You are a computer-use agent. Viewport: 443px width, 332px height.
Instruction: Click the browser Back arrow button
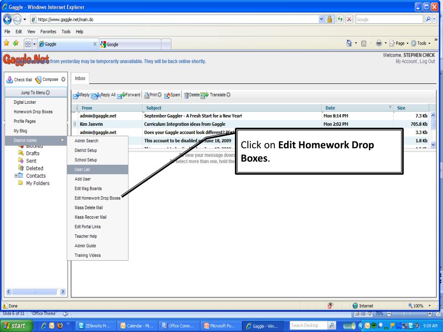7,19
